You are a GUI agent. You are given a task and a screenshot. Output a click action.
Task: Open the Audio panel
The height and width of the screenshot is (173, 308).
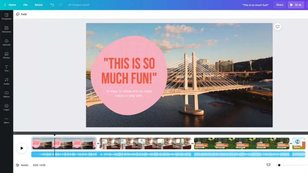point(6,81)
